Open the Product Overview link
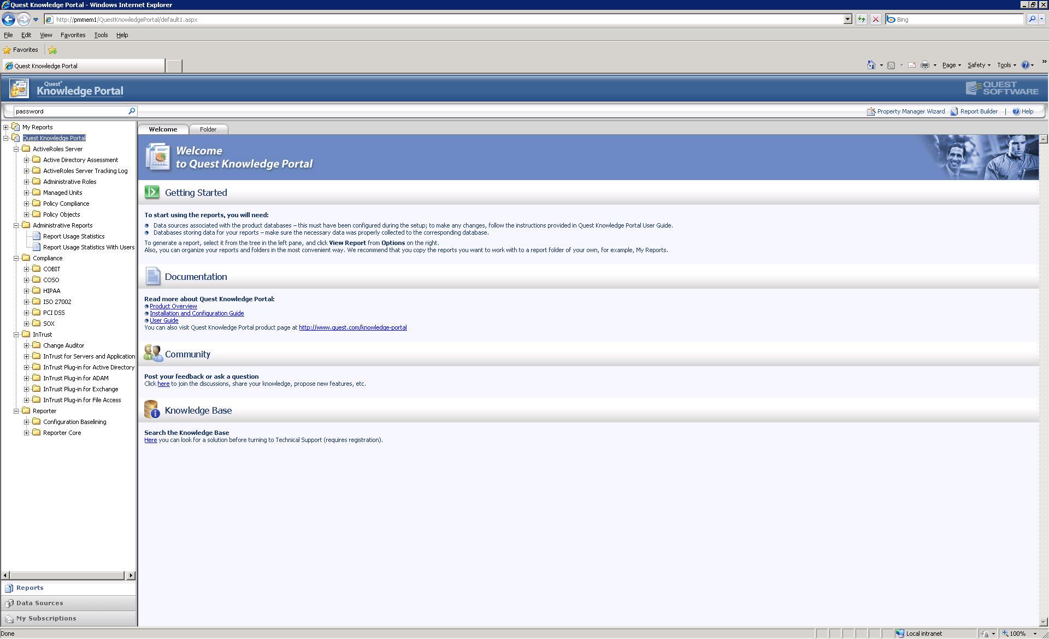The image size is (1049, 639). tap(173, 306)
